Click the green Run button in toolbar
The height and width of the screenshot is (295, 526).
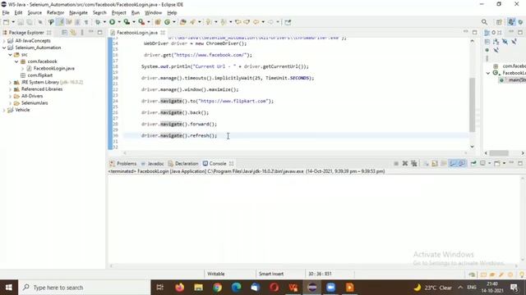point(112,22)
